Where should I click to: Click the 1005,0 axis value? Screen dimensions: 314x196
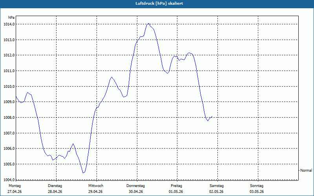tap(9, 164)
